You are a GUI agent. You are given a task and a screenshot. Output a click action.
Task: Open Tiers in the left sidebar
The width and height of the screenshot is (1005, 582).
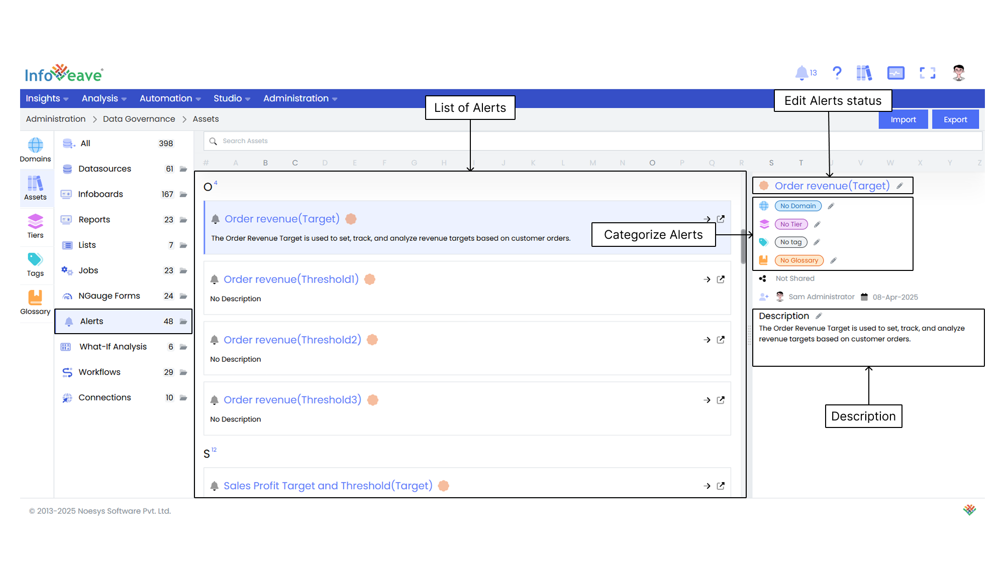[35, 226]
